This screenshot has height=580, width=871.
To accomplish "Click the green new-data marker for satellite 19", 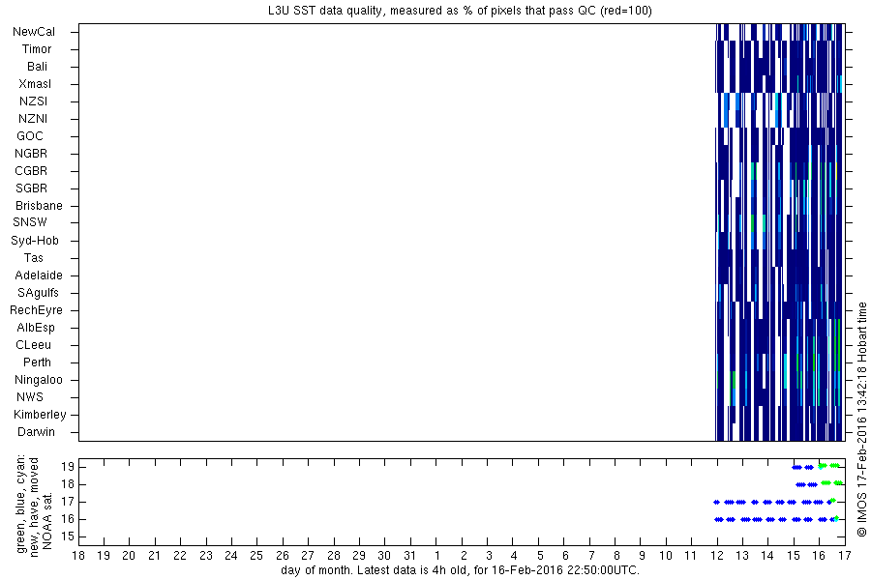I will coord(828,466).
